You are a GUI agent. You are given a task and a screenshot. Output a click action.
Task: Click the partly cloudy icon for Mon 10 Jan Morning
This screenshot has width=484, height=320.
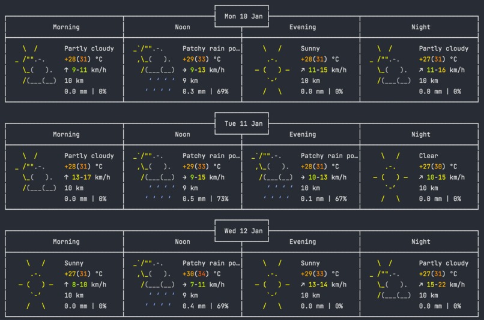pyautogui.click(x=36, y=65)
